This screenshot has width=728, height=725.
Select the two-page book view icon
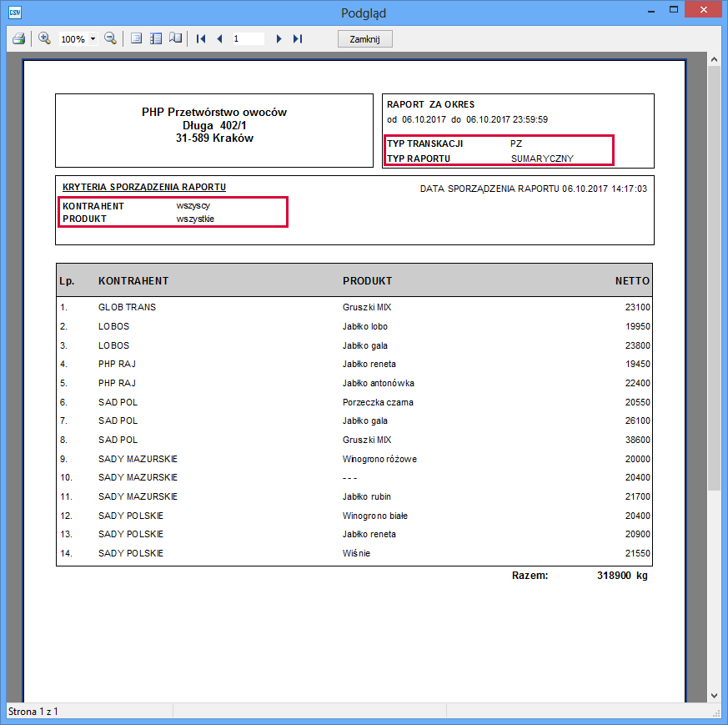pyautogui.click(x=175, y=38)
